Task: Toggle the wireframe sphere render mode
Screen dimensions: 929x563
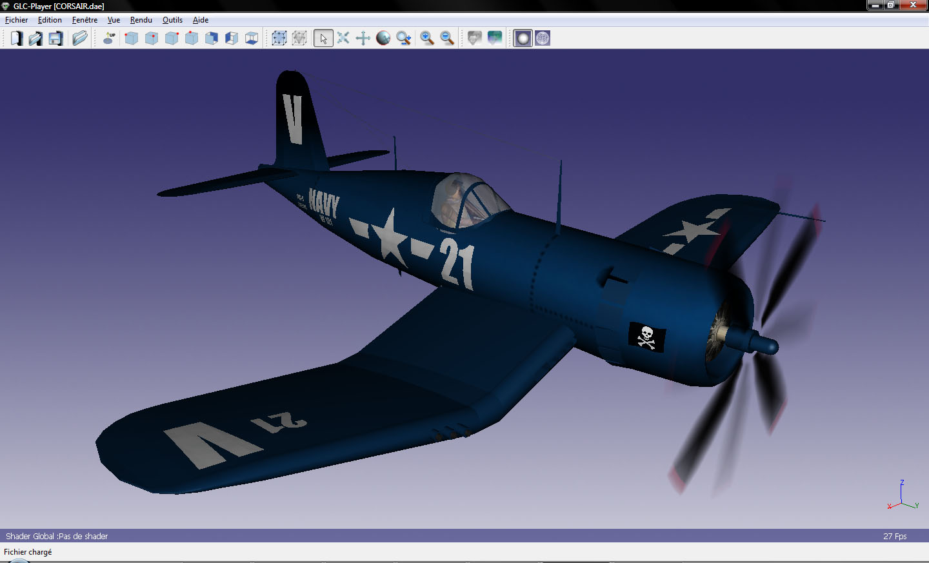Action: 543,38
